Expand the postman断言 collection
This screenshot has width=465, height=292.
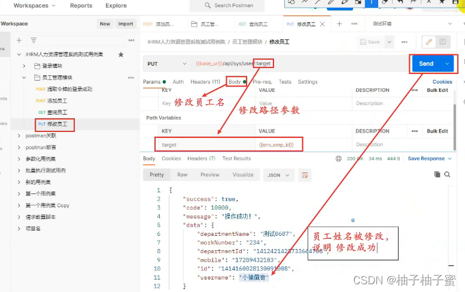[x=19, y=147]
